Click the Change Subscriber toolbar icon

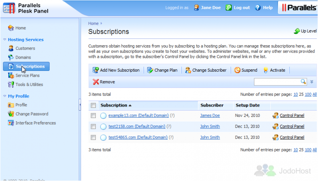[188, 70]
